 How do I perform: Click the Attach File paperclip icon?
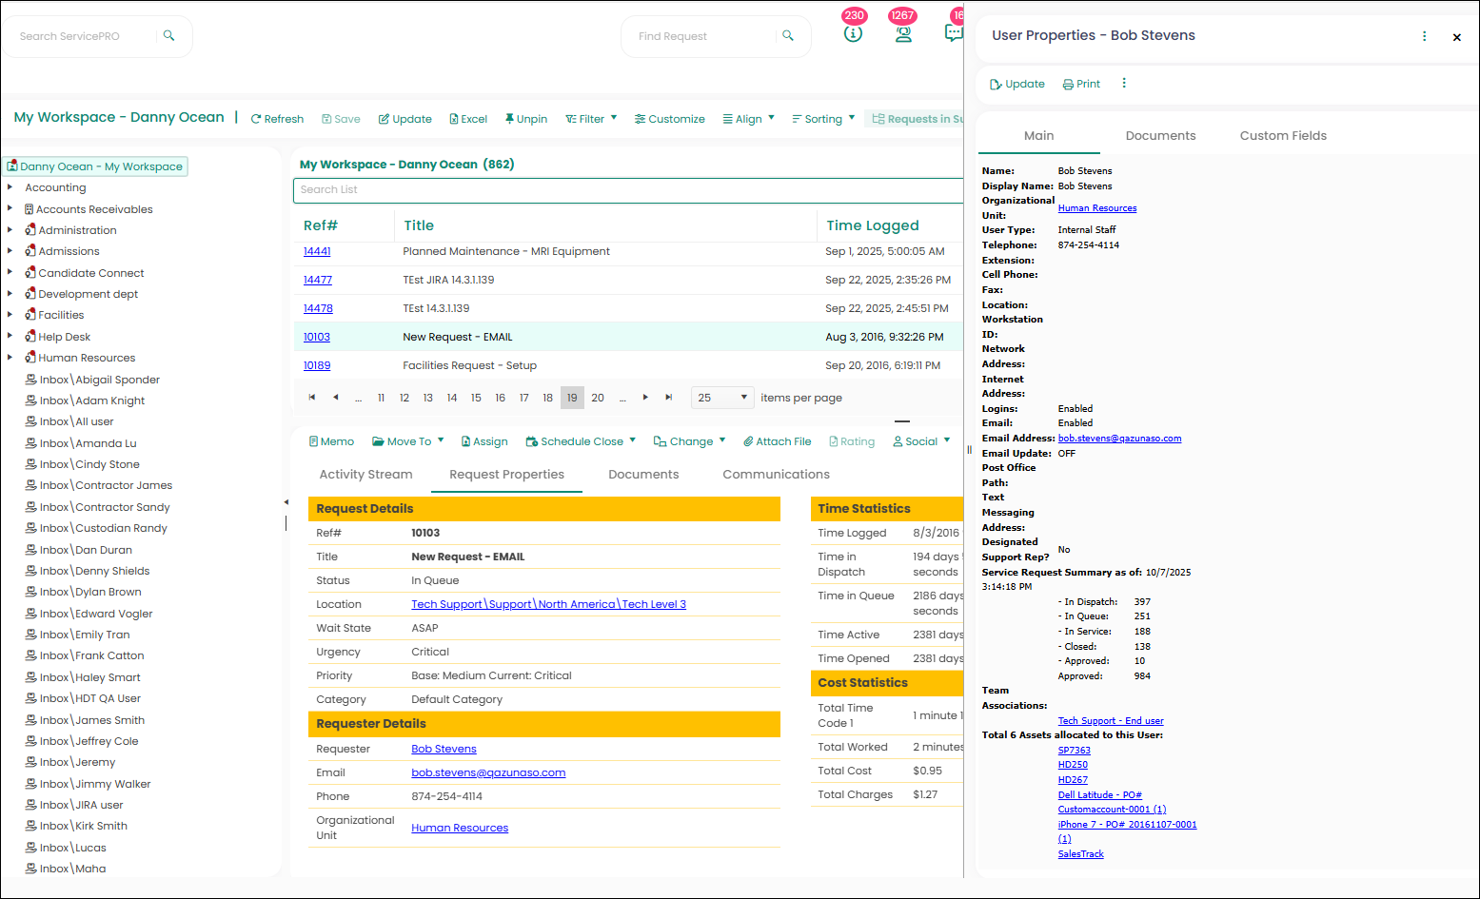748,441
